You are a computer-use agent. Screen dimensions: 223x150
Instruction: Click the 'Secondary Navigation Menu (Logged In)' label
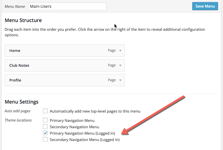[84, 140]
